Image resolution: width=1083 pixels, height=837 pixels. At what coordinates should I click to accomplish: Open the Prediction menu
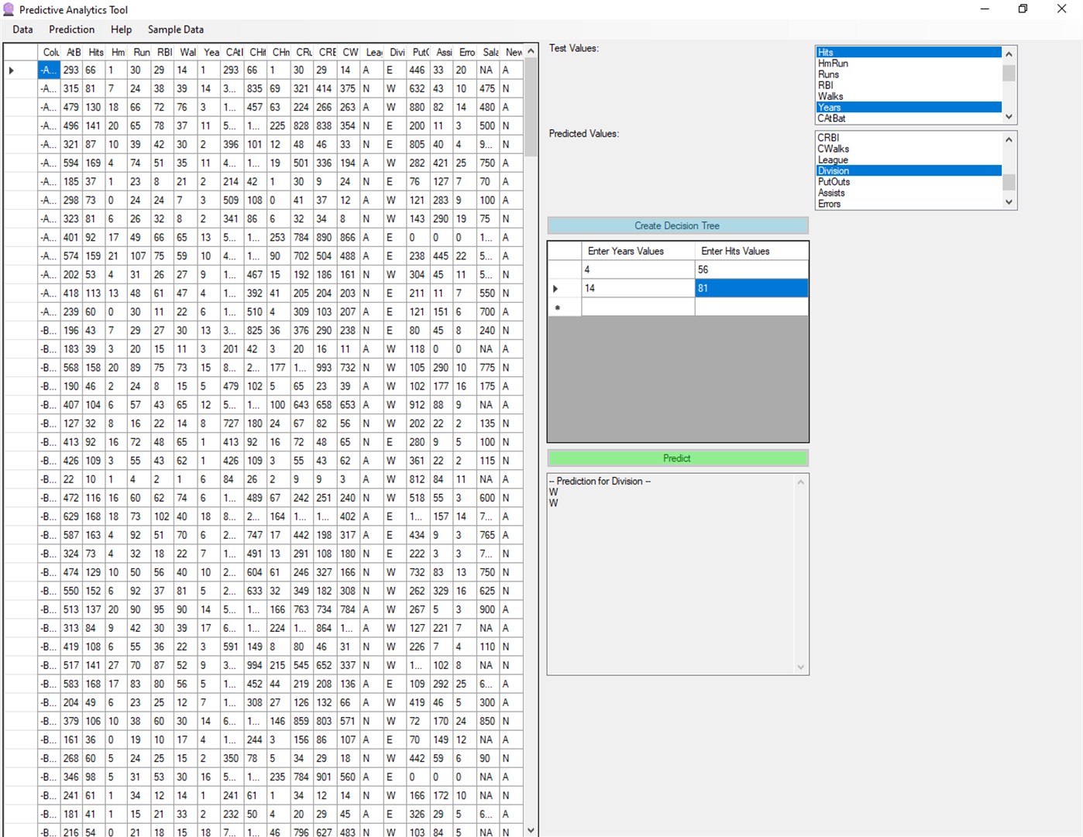pos(70,29)
